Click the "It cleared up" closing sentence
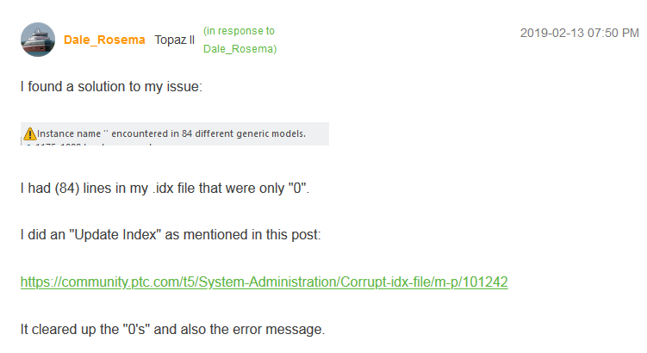 coord(172,328)
